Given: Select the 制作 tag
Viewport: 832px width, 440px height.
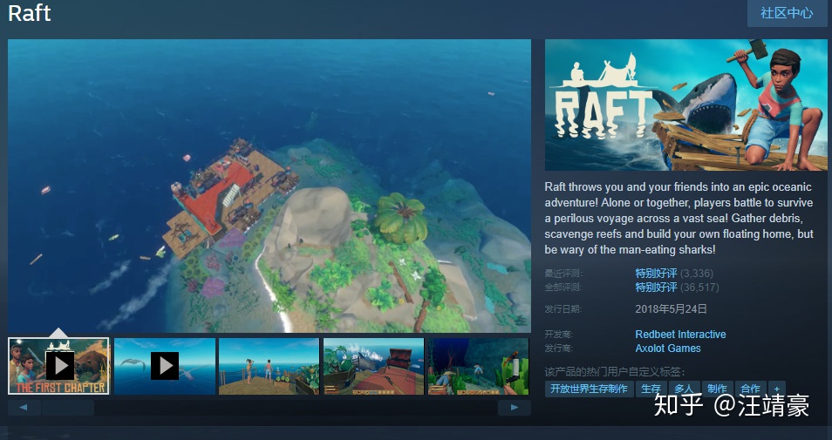Looking at the screenshot, I should click(718, 389).
